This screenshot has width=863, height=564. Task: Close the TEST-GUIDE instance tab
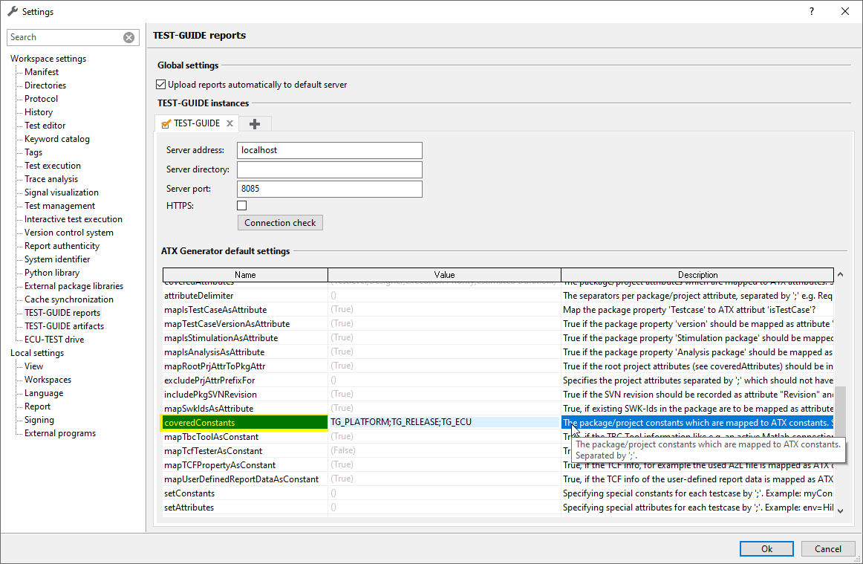230,123
